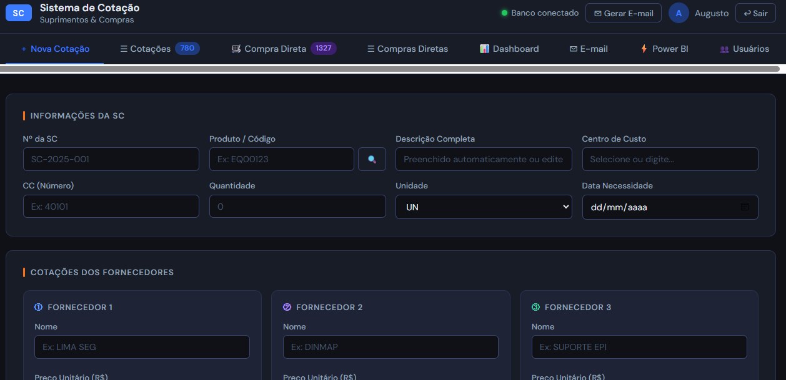The image size is (786, 380).
Task: Open the Centro de Custo combo box
Action: [670, 159]
